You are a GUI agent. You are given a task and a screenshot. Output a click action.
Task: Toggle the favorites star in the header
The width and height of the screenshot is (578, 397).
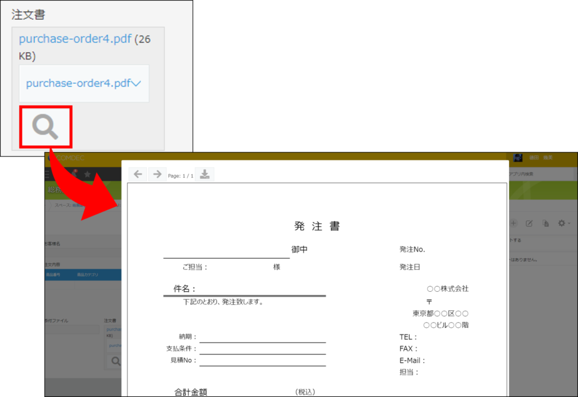point(87,174)
